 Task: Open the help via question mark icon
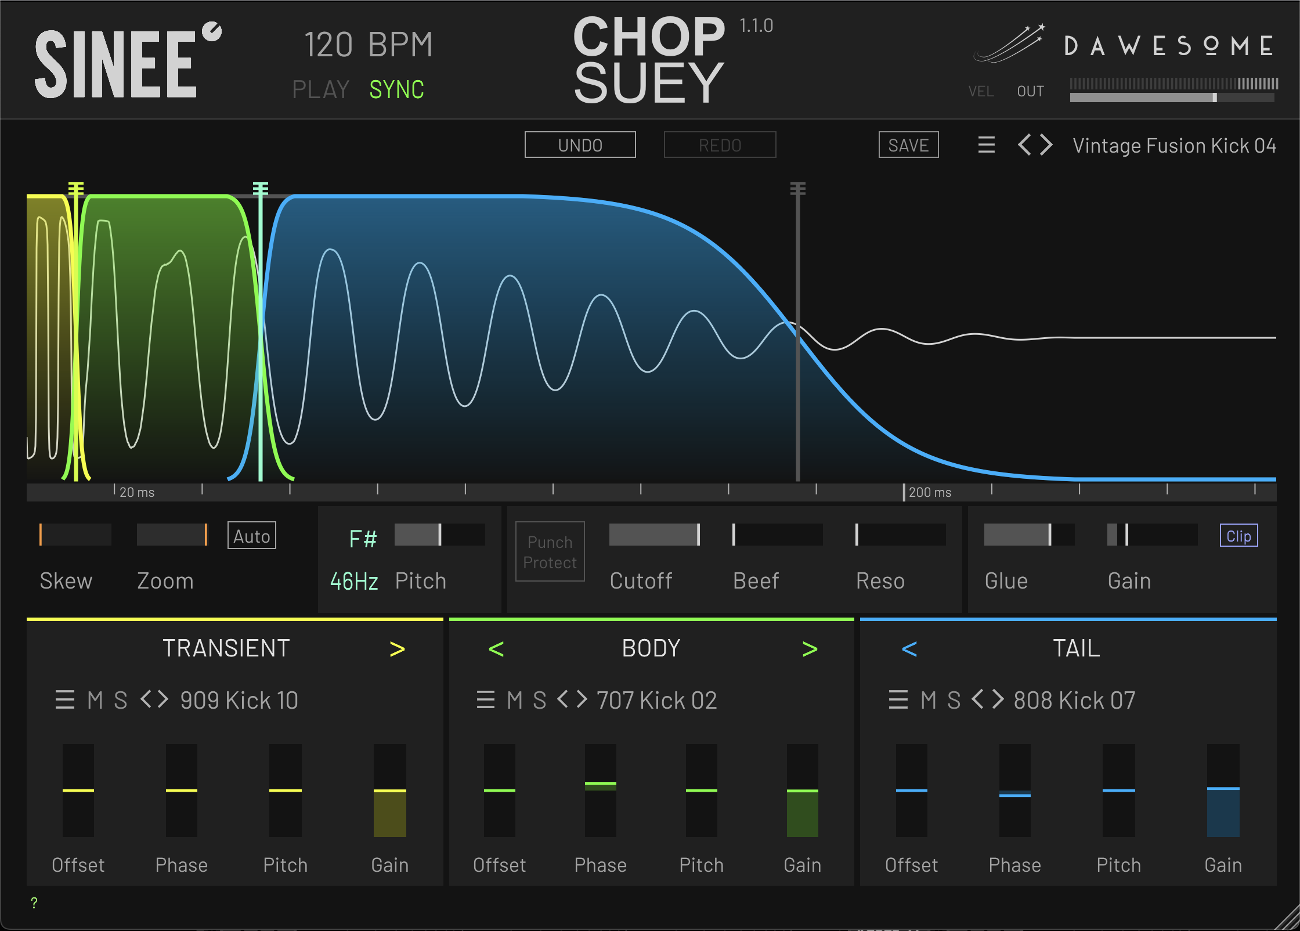pyautogui.click(x=34, y=903)
